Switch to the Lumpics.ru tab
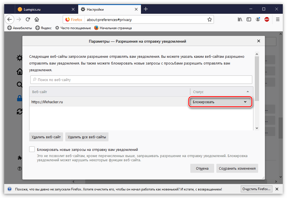Viewport: 287px width, 198px height. pyautogui.click(x=46, y=9)
